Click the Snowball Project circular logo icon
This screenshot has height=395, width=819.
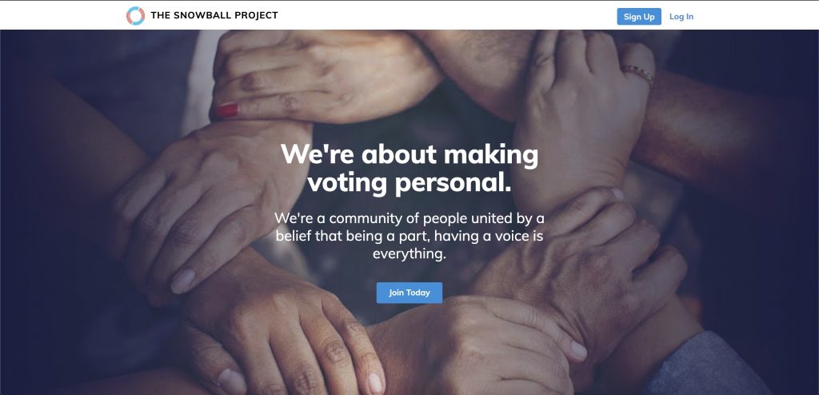click(135, 16)
